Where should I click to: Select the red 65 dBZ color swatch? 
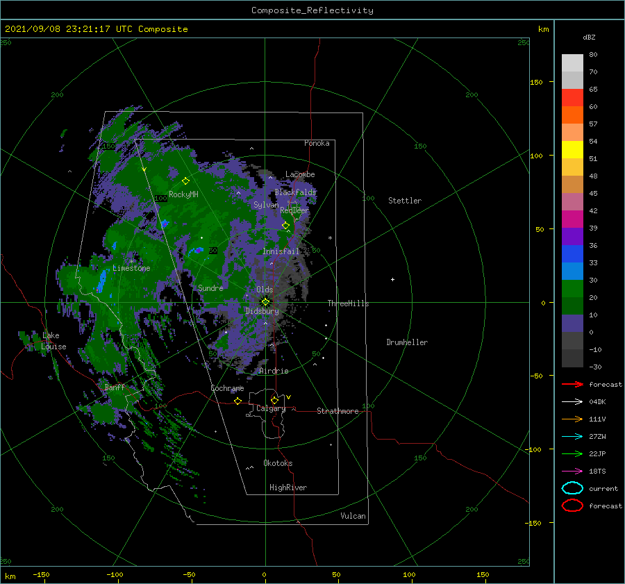(x=572, y=98)
